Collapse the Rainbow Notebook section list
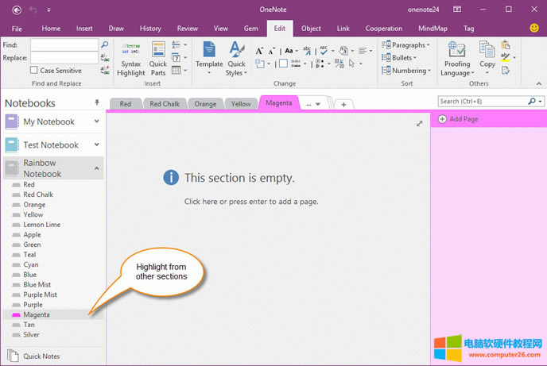Image resolution: width=547 pixels, height=366 pixels. [97, 168]
